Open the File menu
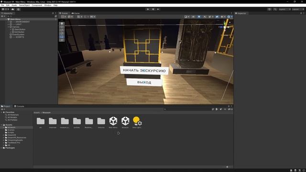 2,5
